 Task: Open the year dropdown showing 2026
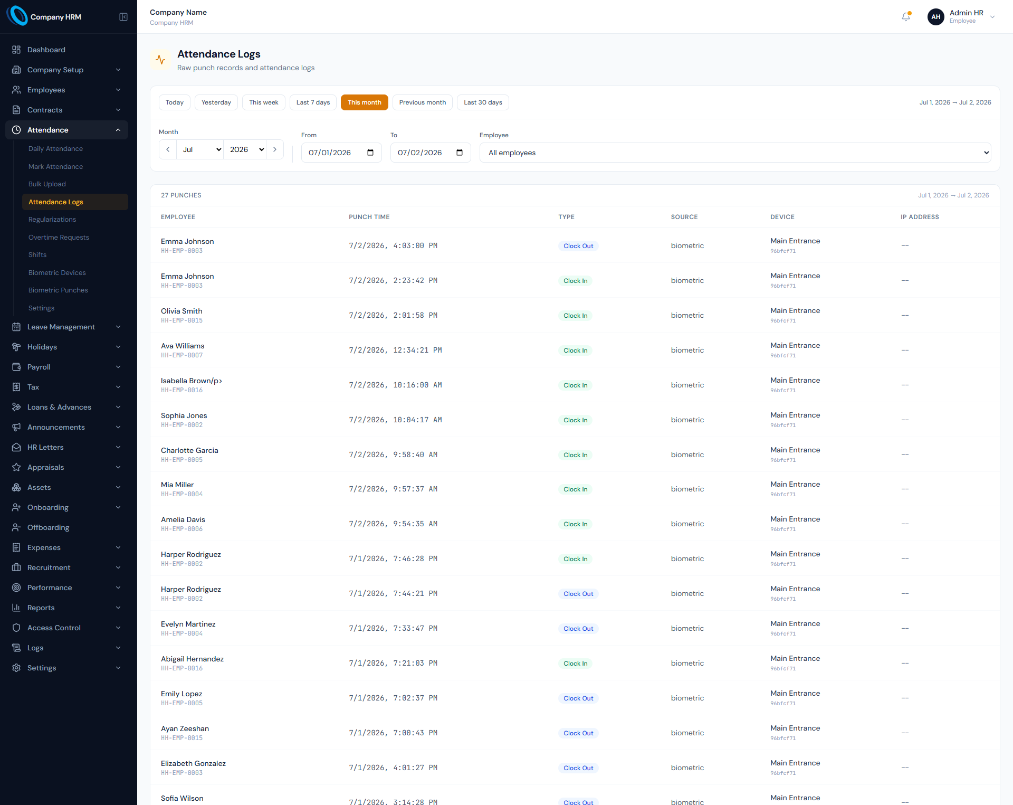pos(245,149)
